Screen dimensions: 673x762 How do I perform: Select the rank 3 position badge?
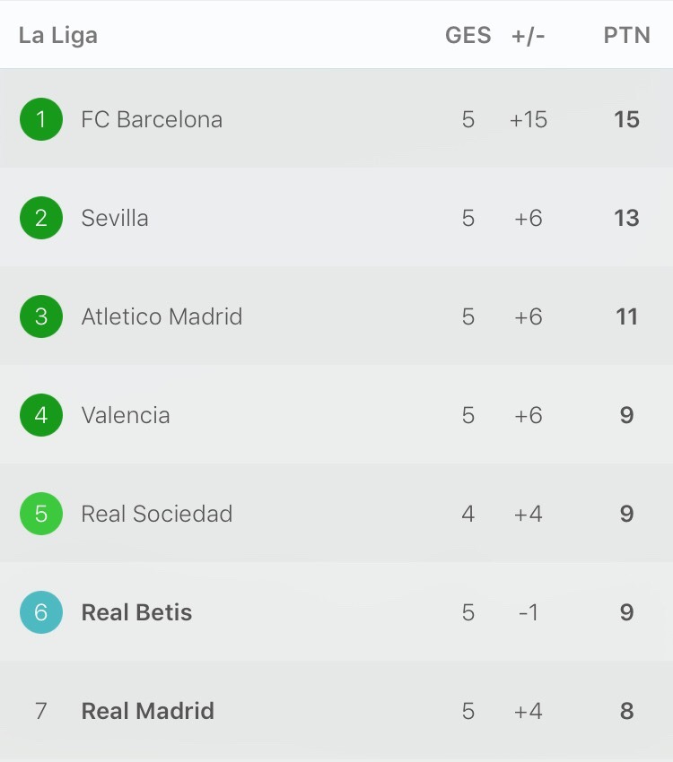(41, 316)
